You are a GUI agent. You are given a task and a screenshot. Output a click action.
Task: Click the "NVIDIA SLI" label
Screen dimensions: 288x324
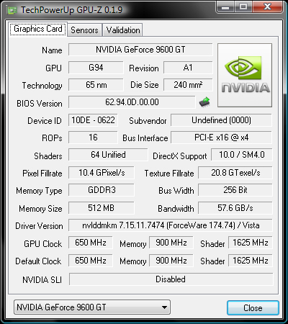coord(42,280)
